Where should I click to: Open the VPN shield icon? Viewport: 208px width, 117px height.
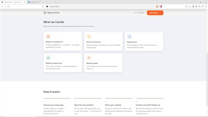203,6
